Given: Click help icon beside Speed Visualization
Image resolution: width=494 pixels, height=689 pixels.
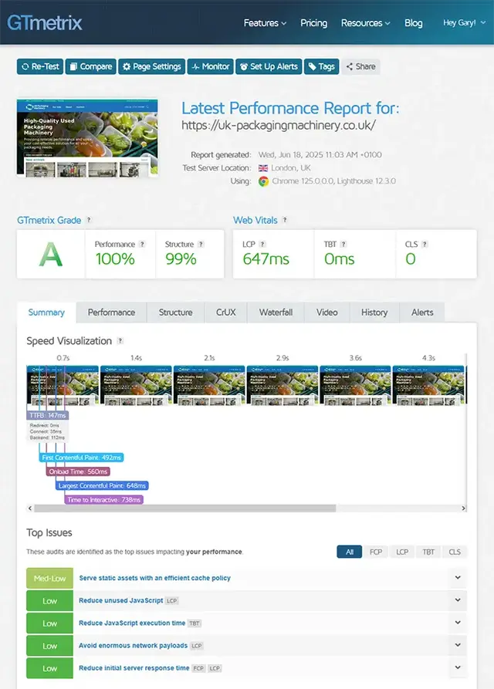Looking at the screenshot, I should point(120,340).
